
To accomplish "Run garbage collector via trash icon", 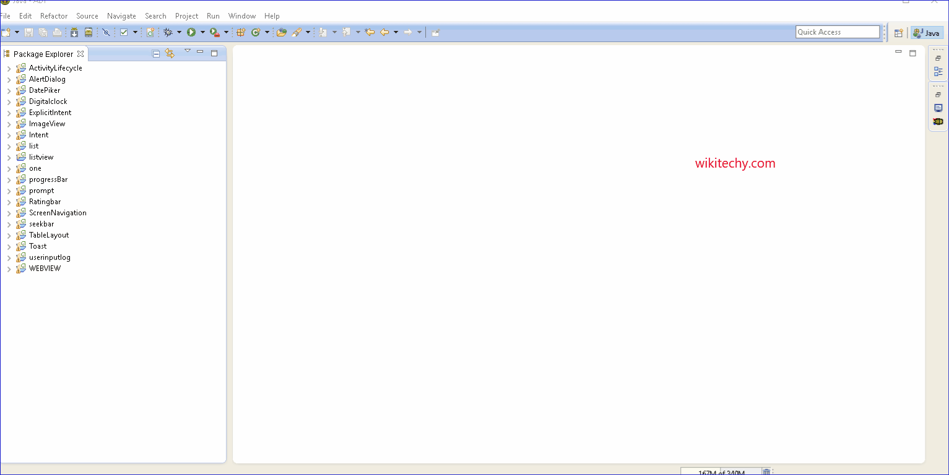I will pos(766,471).
